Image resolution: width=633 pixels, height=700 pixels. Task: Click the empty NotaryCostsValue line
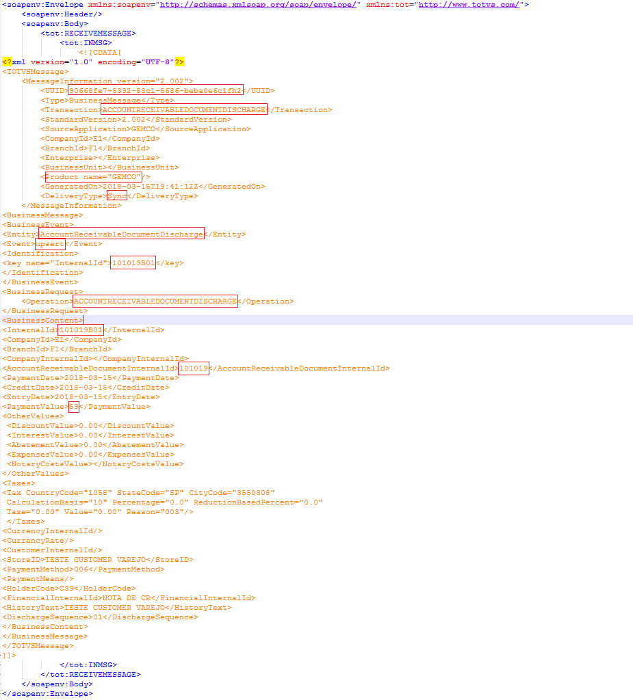95,464
